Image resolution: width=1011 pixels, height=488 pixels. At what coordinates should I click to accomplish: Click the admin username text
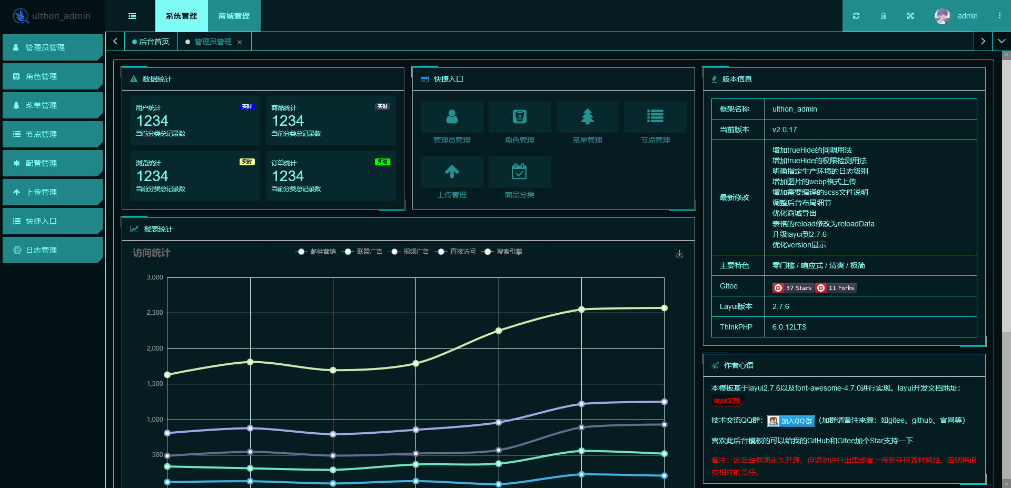(967, 16)
